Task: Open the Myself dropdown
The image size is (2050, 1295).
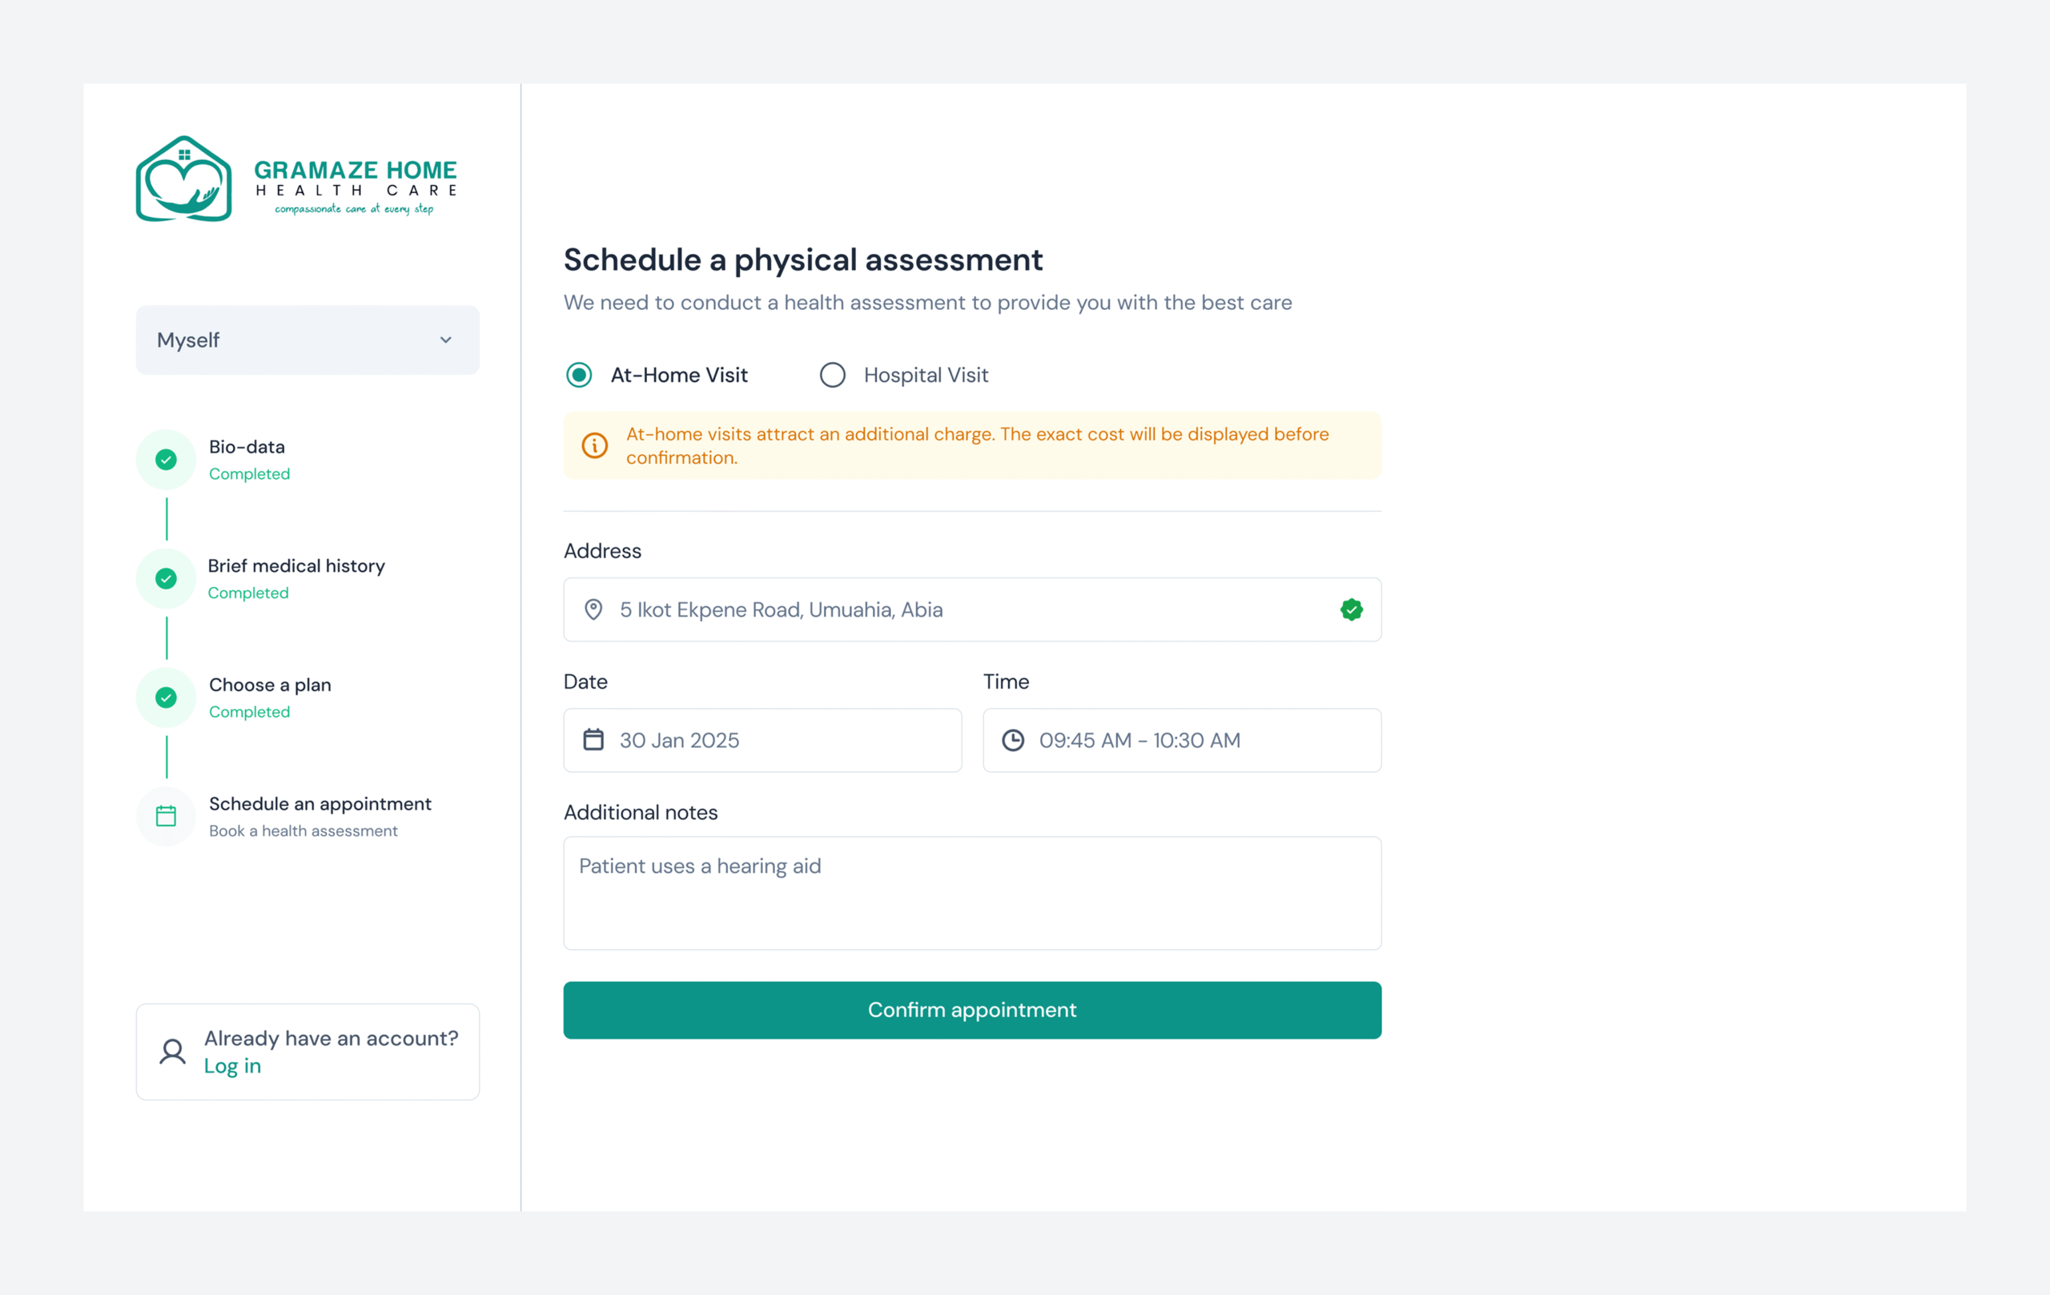Action: [307, 340]
